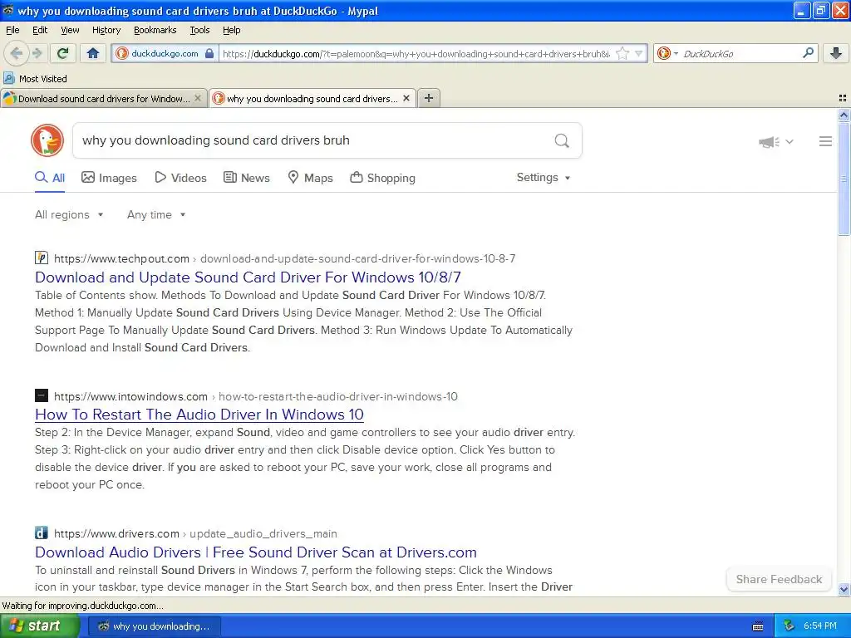Switch to Shopping results

(382, 178)
